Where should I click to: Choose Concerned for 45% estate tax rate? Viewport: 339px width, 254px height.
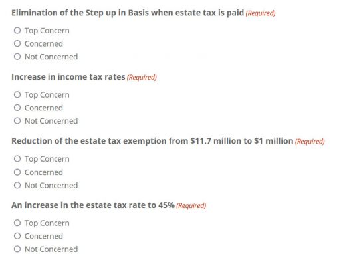(x=17, y=236)
